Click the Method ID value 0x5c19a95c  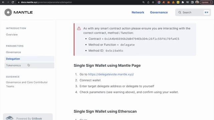click(x=114, y=51)
